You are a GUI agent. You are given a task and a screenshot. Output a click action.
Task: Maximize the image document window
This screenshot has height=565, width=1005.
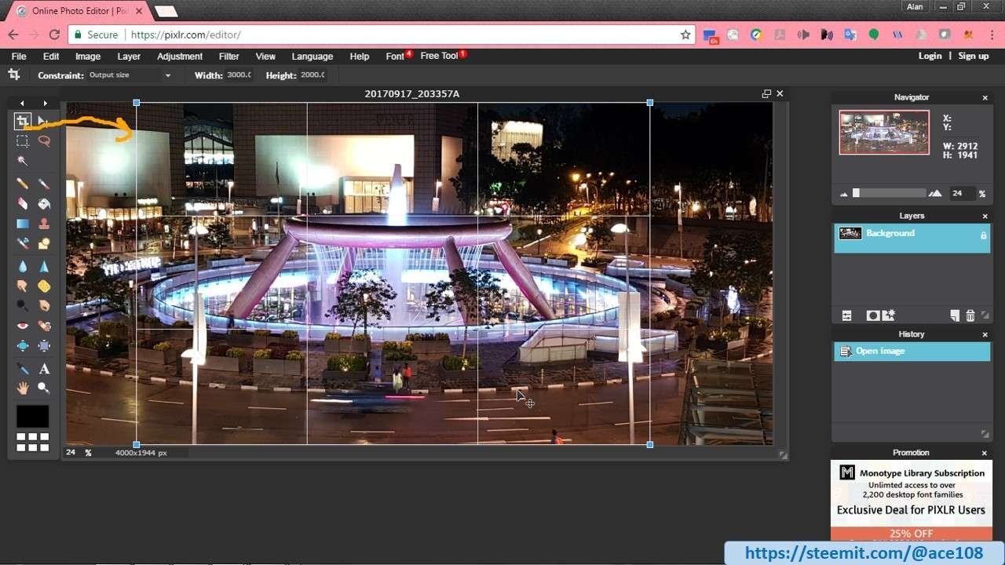pos(766,93)
